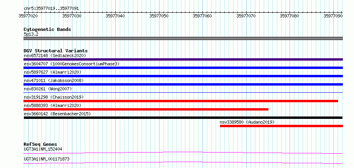The height and width of the screenshot is (168, 354).
Task: Click the nsv5897627 (Almarri2020) label
Action: 53,72
